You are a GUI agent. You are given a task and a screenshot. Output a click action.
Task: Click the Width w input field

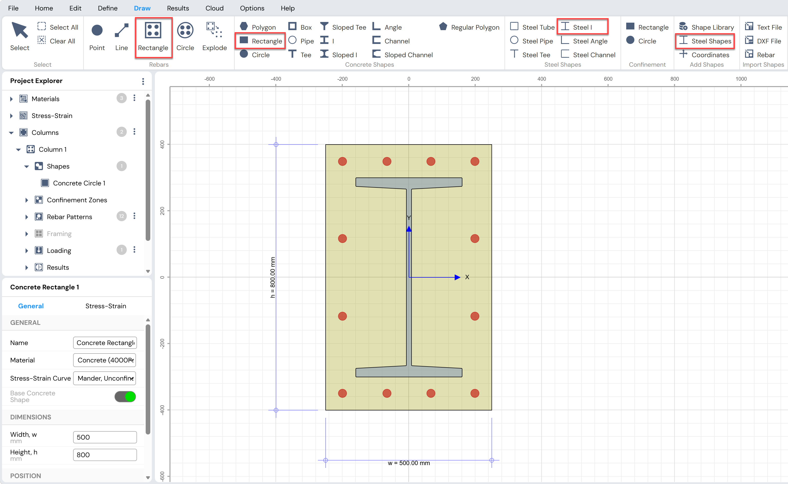[x=105, y=437]
